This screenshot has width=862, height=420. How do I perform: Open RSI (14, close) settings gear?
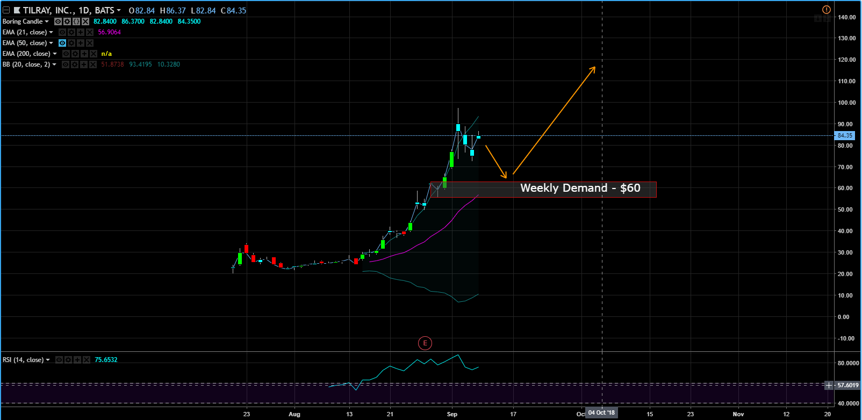[x=68, y=360]
